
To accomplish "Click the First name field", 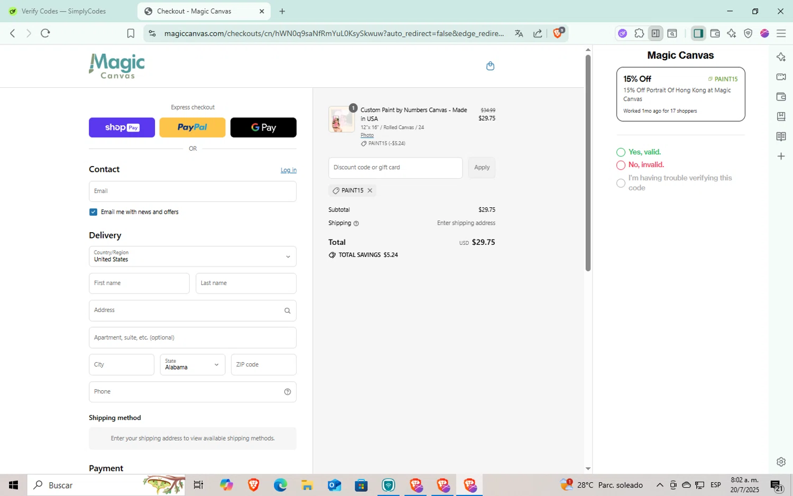I will 139,283.
